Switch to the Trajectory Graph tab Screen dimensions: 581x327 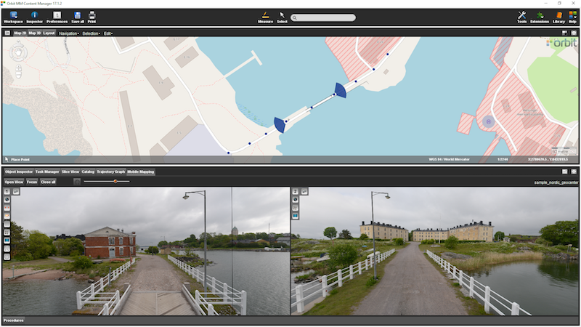click(111, 171)
